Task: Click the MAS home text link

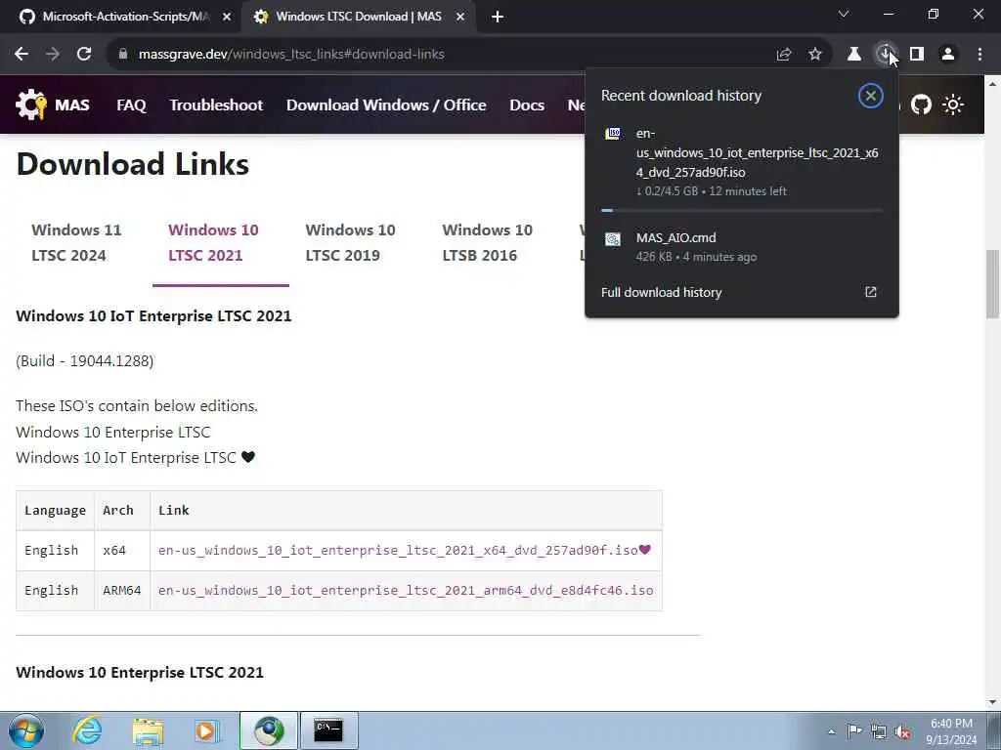Action: point(72,104)
